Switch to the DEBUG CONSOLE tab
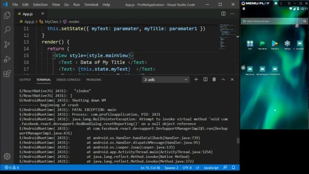 [x=69, y=80]
